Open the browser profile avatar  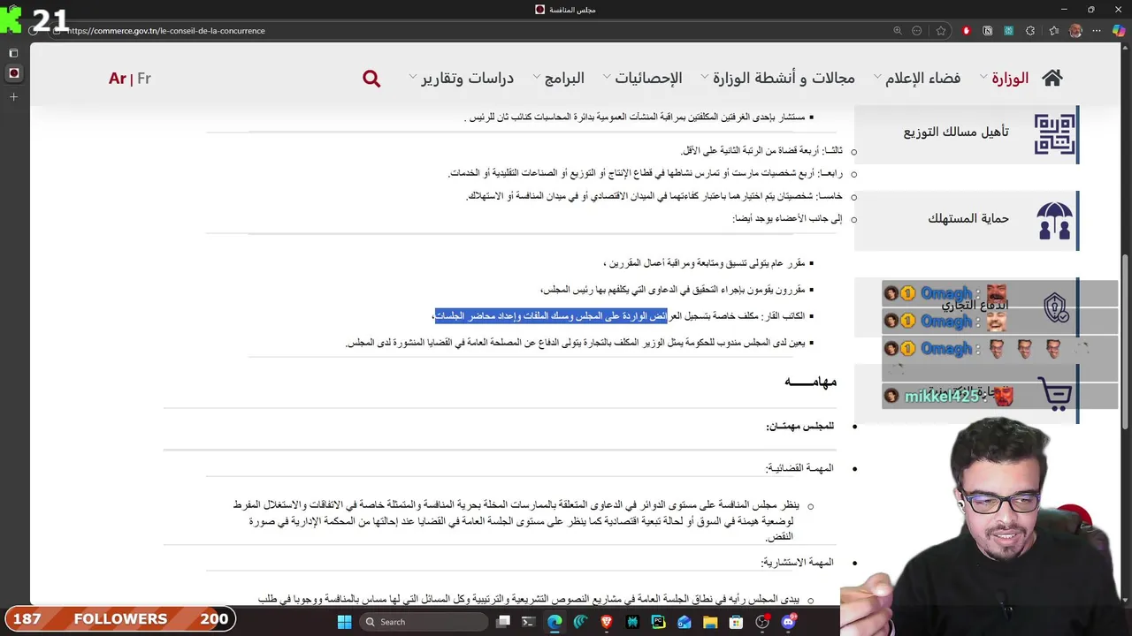[x=1075, y=30]
